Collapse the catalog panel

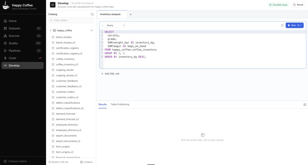click(86, 162)
